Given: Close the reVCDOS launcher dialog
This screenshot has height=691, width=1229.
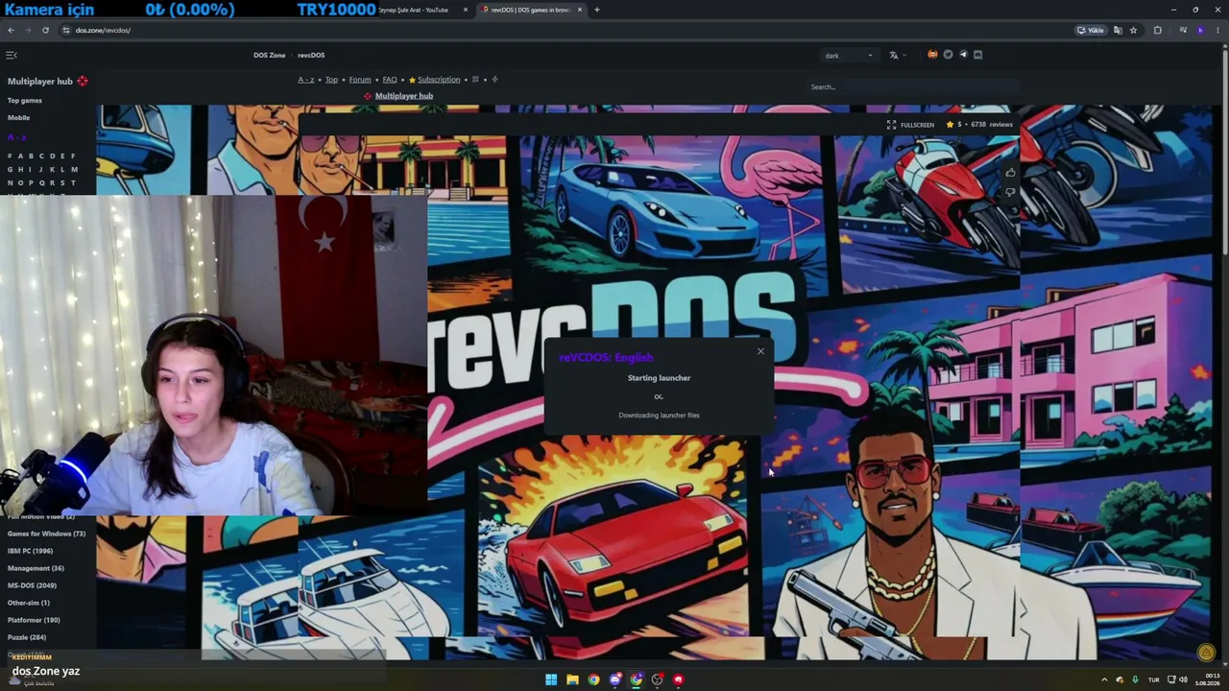Looking at the screenshot, I should point(760,351).
